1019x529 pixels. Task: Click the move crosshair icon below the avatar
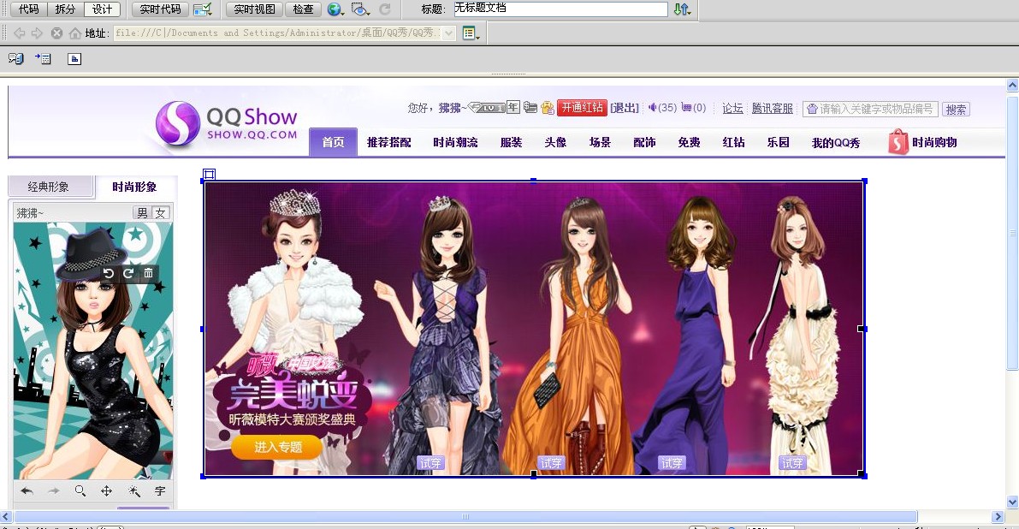pyautogui.click(x=106, y=491)
